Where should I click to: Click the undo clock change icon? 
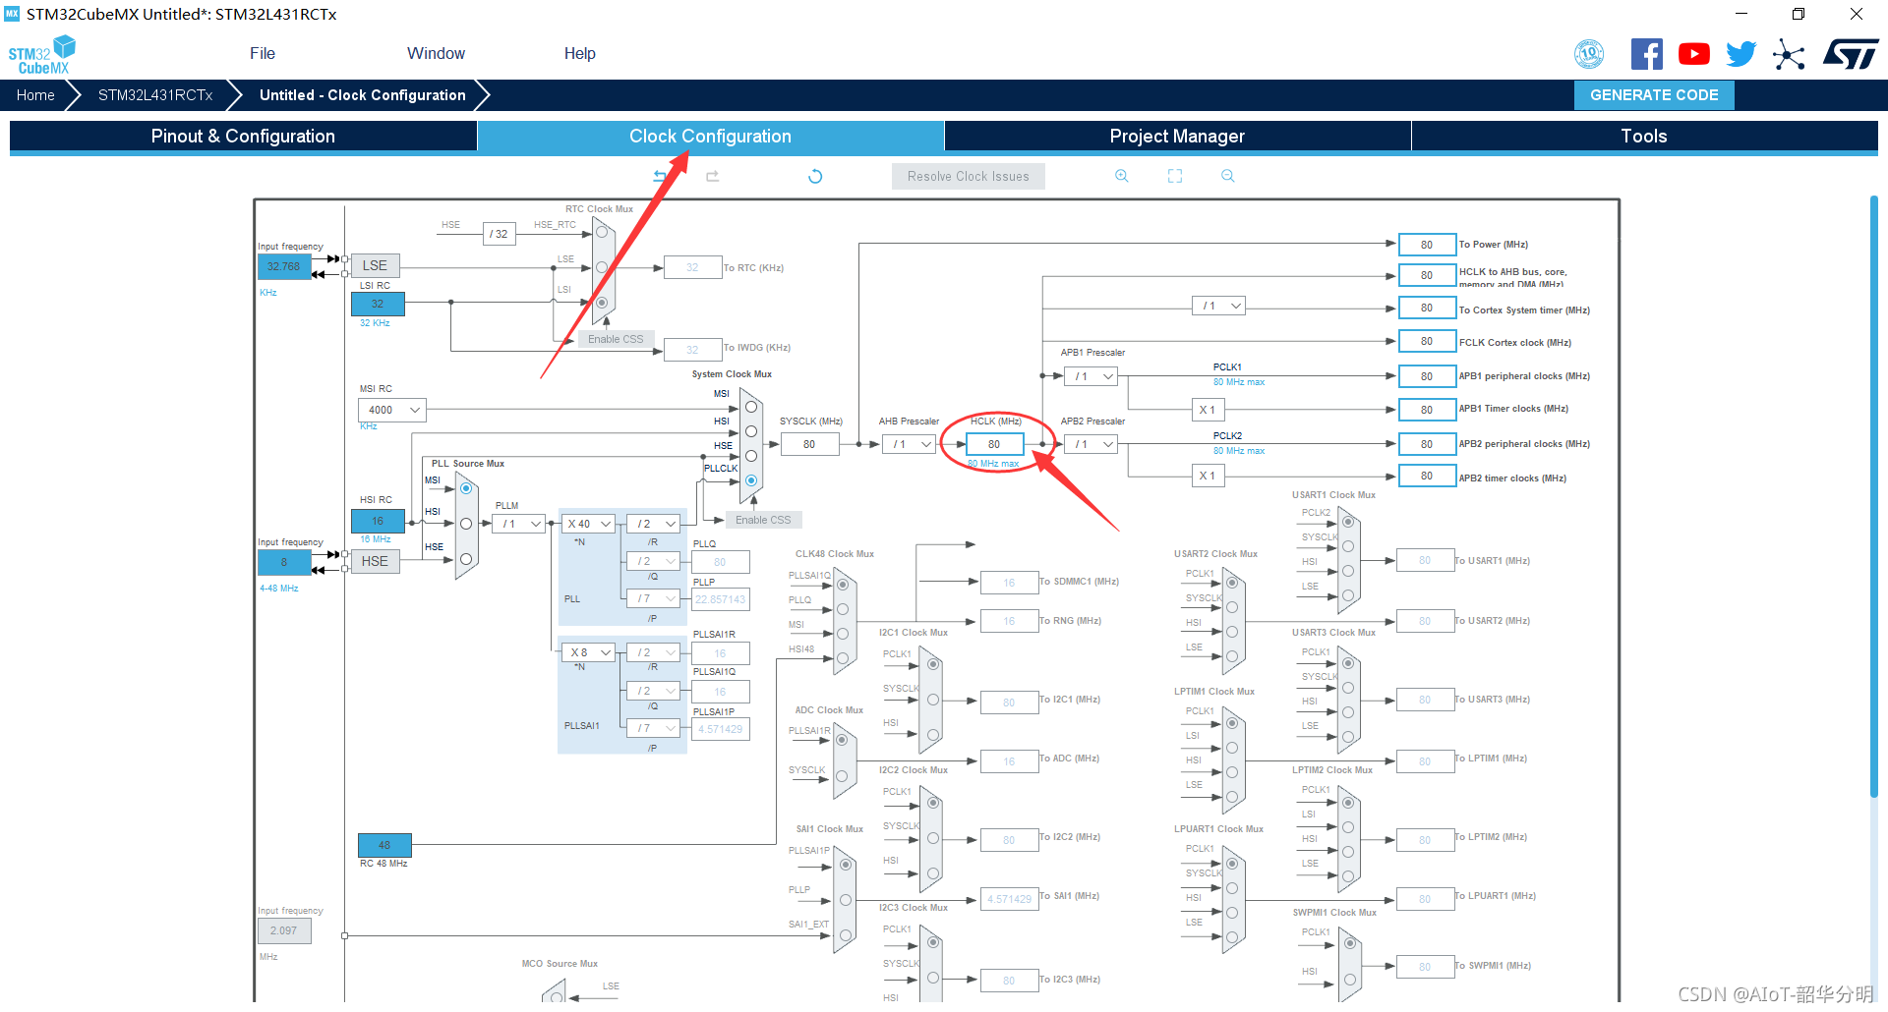661,176
